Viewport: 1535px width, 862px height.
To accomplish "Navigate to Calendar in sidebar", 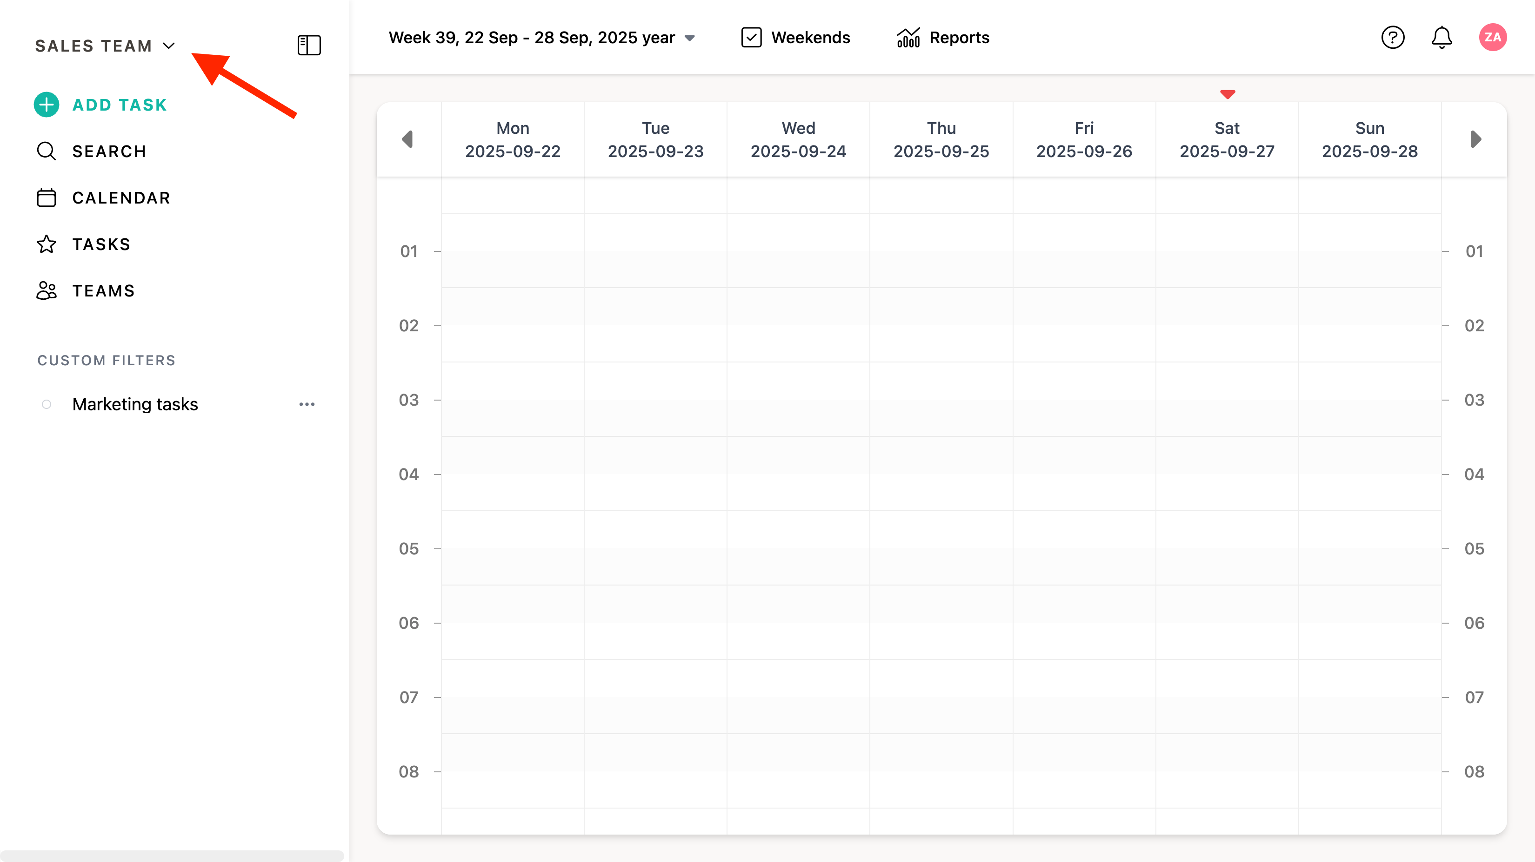I will [121, 197].
